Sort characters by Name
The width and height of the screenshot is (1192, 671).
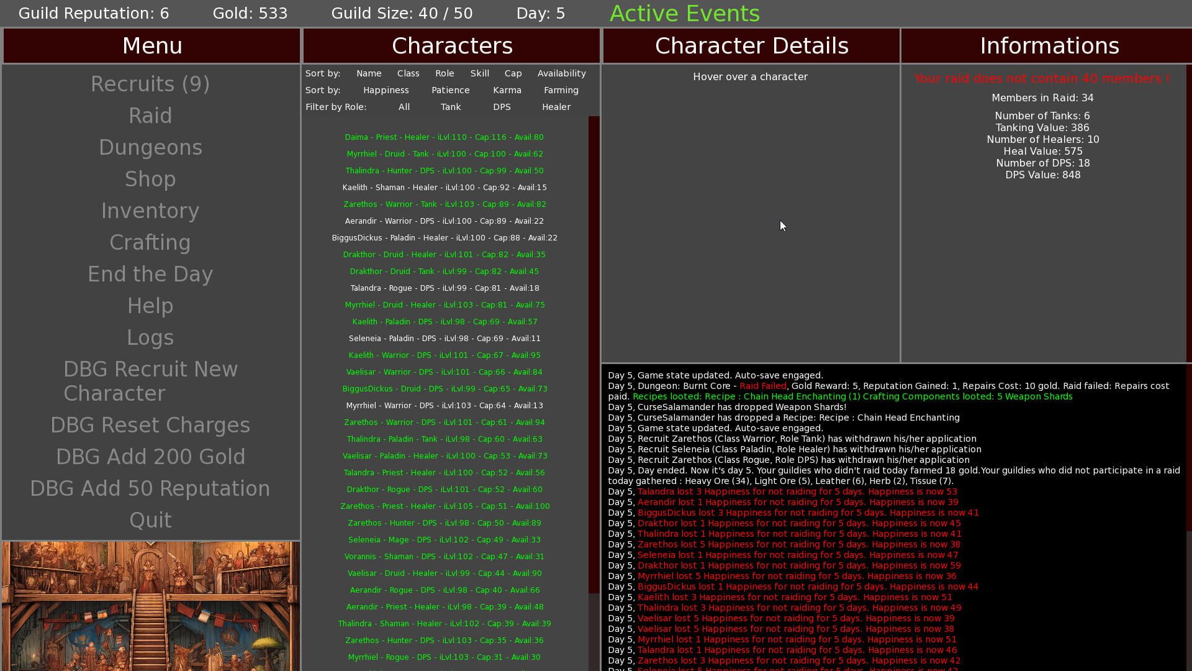pyautogui.click(x=369, y=73)
